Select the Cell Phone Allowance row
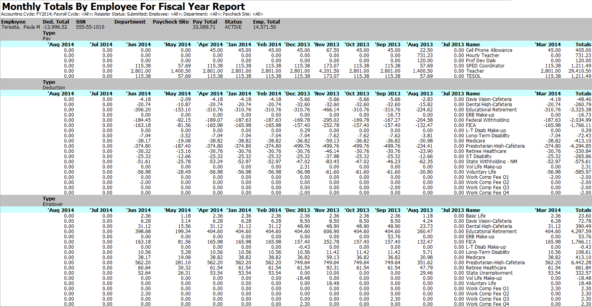This screenshot has width=592, height=307. point(489,50)
